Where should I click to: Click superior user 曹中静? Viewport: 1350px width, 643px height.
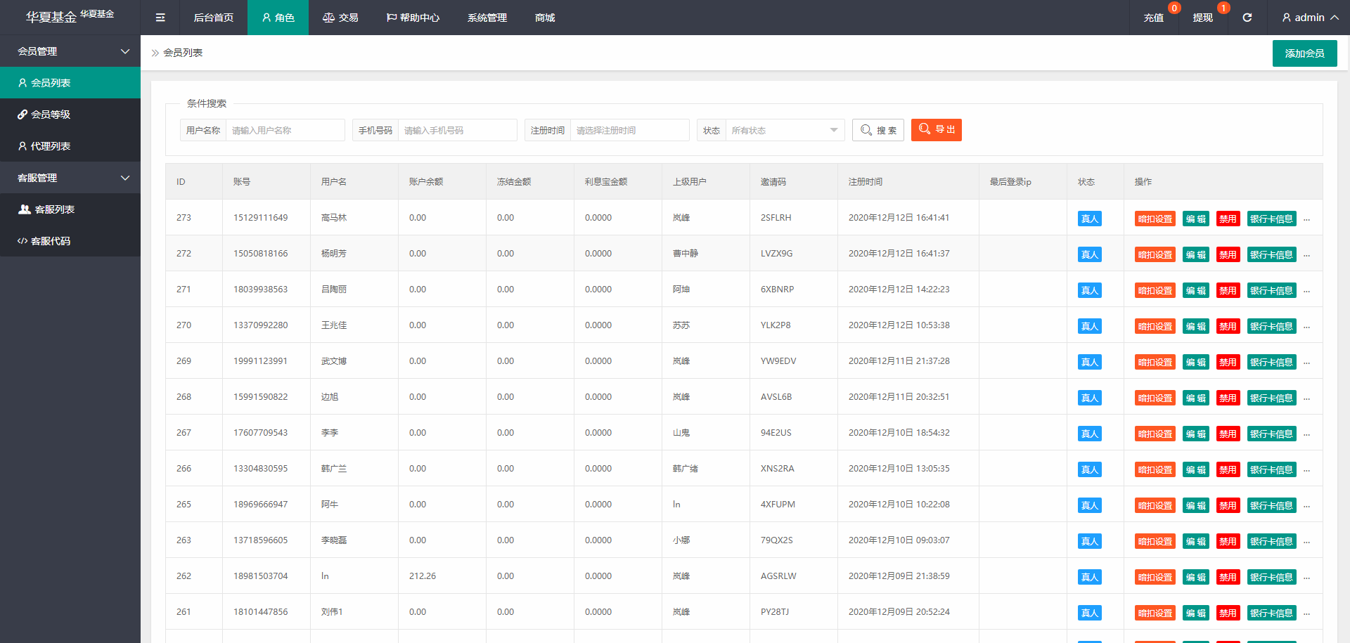pos(686,254)
